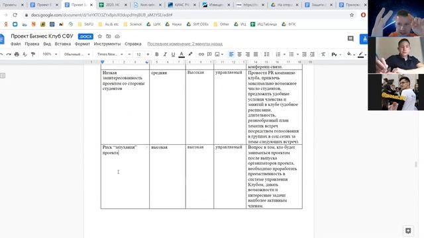Open the last edit history link
This screenshot has width=424, height=238.
coord(185,44)
